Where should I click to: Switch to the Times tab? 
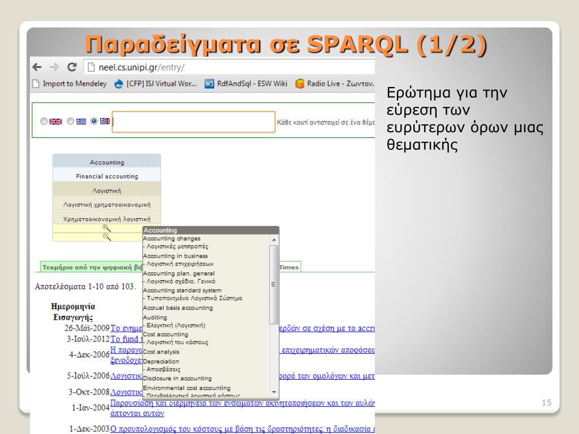pyautogui.click(x=289, y=267)
